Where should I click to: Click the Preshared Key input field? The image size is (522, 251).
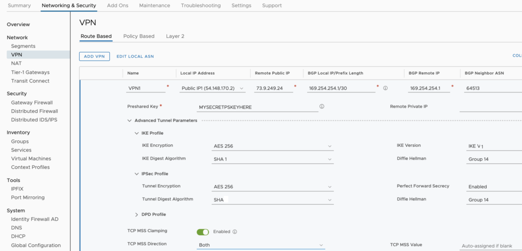257,107
